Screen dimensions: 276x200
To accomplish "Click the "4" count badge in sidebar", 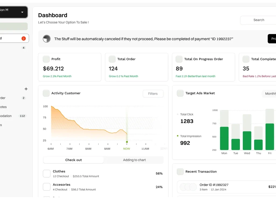I will click(x=24, y=48).
